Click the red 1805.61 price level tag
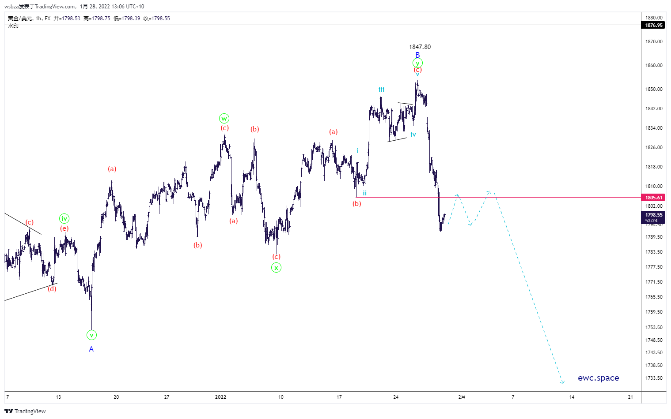This screenshot has height=419, width=671. (x=654, y=198)
